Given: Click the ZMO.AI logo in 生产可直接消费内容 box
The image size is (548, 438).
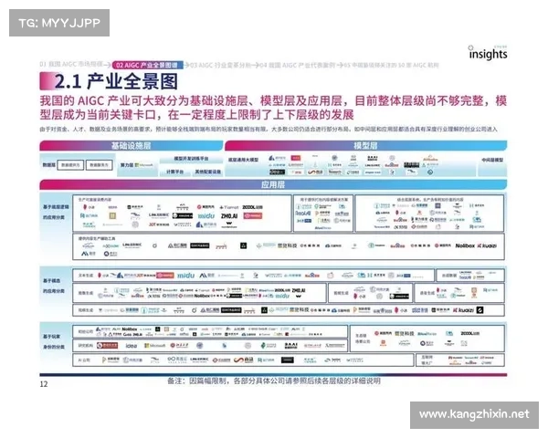Looking at the screenshot, I should tap(229, 216).
